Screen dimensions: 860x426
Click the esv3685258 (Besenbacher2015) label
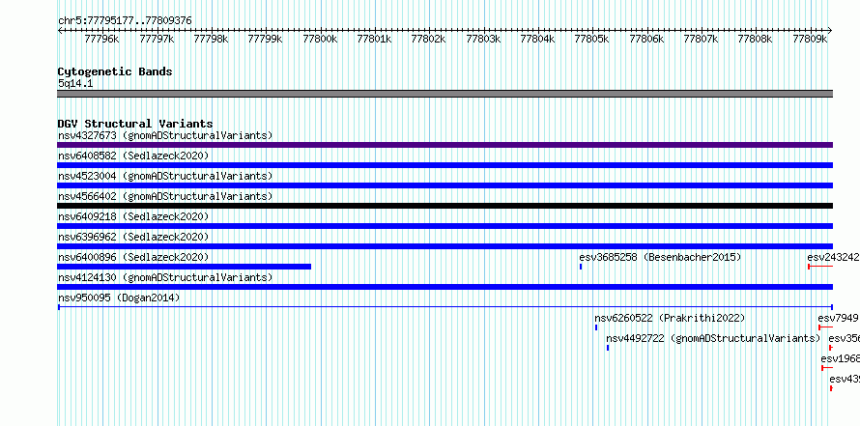coord(660,257)
